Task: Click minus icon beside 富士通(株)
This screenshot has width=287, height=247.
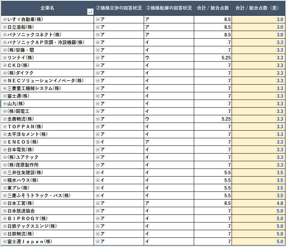Action: (x=5, y=96)
